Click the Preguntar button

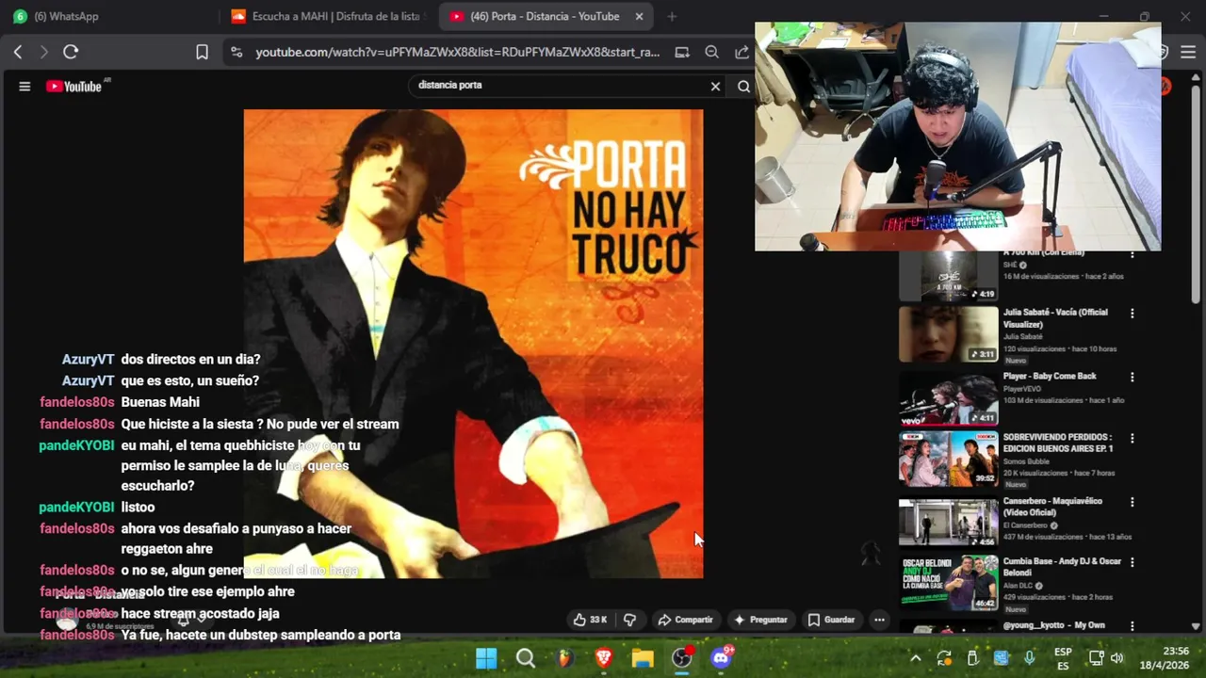[x=760, y=620]
